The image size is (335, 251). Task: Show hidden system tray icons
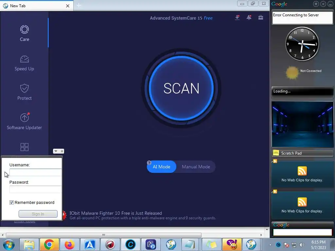click(270, 245)
